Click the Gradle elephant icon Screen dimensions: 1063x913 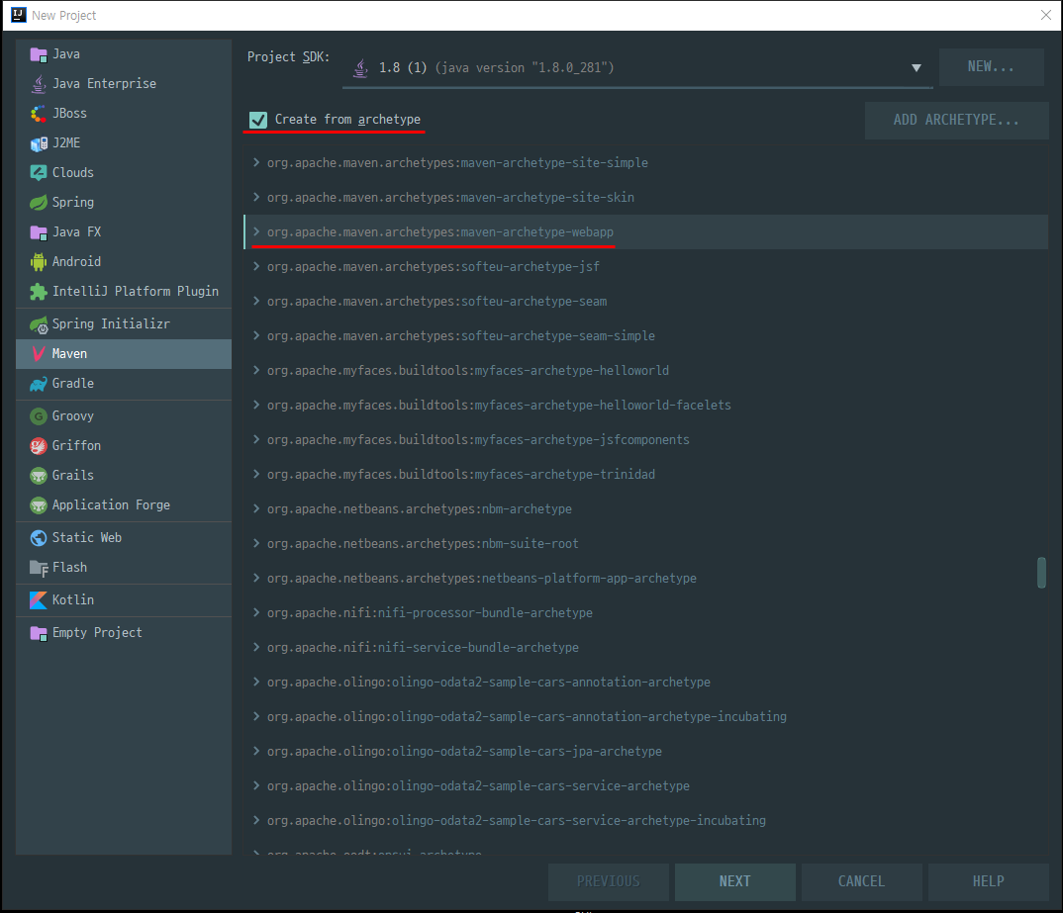39,384
